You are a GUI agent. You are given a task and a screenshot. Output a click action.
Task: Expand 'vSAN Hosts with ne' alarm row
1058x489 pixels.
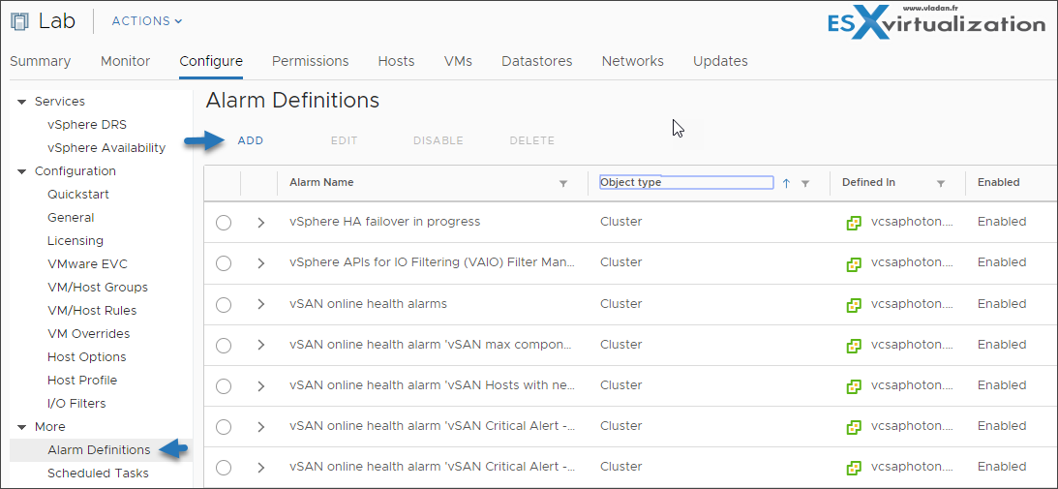point(261,386)
